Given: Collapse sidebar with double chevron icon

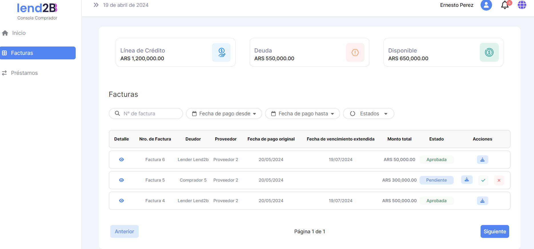Looking at the screenshot, I should (x=96, y=5).
